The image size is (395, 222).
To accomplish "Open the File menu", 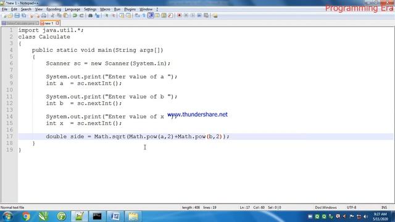I will 4,9.
